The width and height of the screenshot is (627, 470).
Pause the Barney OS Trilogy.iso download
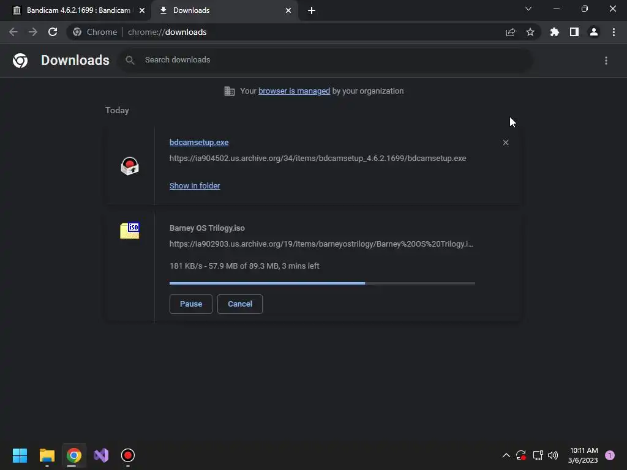191,304
